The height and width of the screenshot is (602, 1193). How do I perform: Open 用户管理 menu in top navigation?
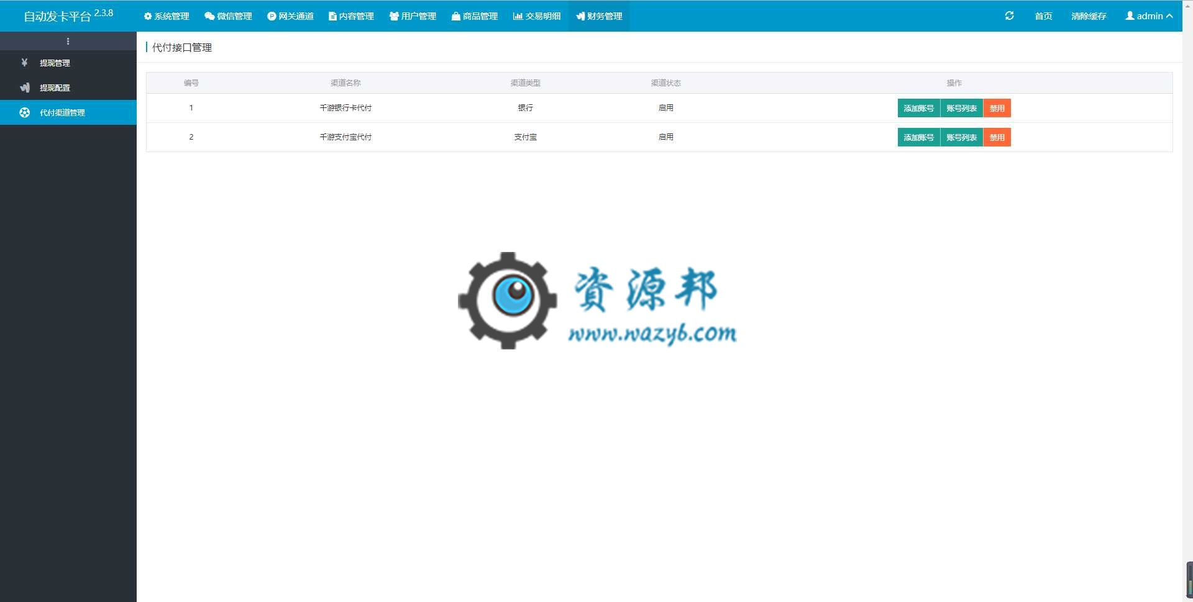coord(413,16)
